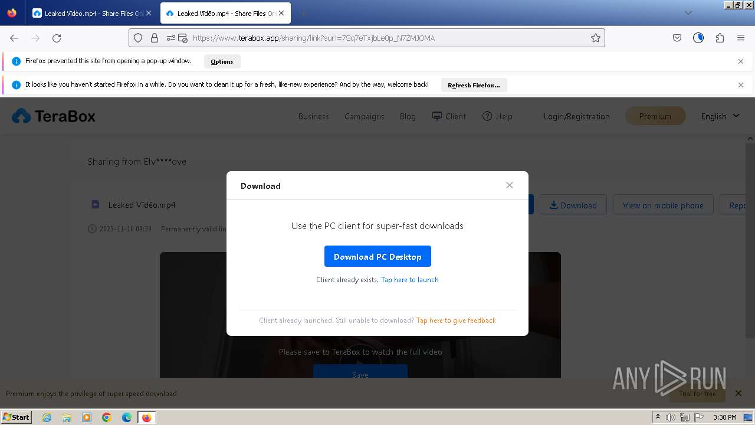Viewport: 755px width, 425px height.
Task: Click Login/Registration link
Action: tap(576, 116)
